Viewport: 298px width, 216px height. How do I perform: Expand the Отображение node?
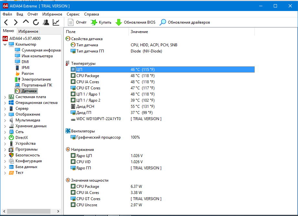[5, 115]
